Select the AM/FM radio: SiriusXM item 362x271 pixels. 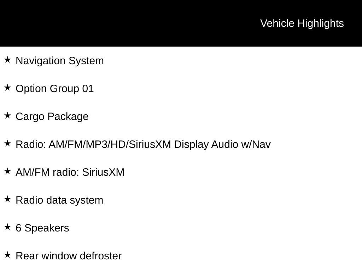[70, 172]
